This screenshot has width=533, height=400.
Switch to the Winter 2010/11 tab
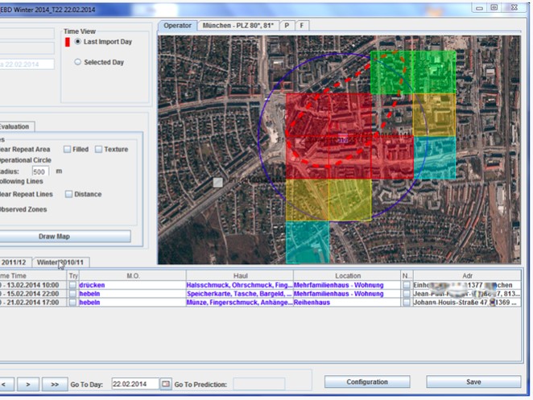pos(61,262)
